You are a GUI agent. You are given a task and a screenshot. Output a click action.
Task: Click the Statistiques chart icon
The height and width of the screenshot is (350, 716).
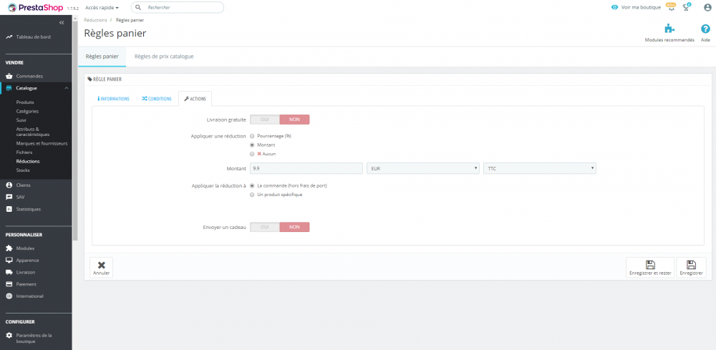click(9, 209)
